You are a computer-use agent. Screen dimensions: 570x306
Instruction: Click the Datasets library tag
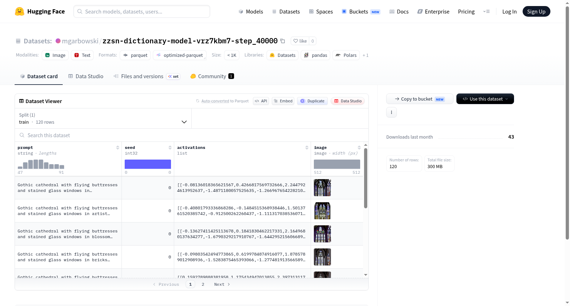click(283, 55)
